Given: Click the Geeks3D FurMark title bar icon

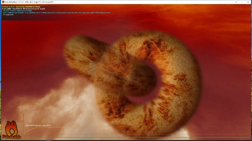Looking at the screenshot, I should (3, 2).
